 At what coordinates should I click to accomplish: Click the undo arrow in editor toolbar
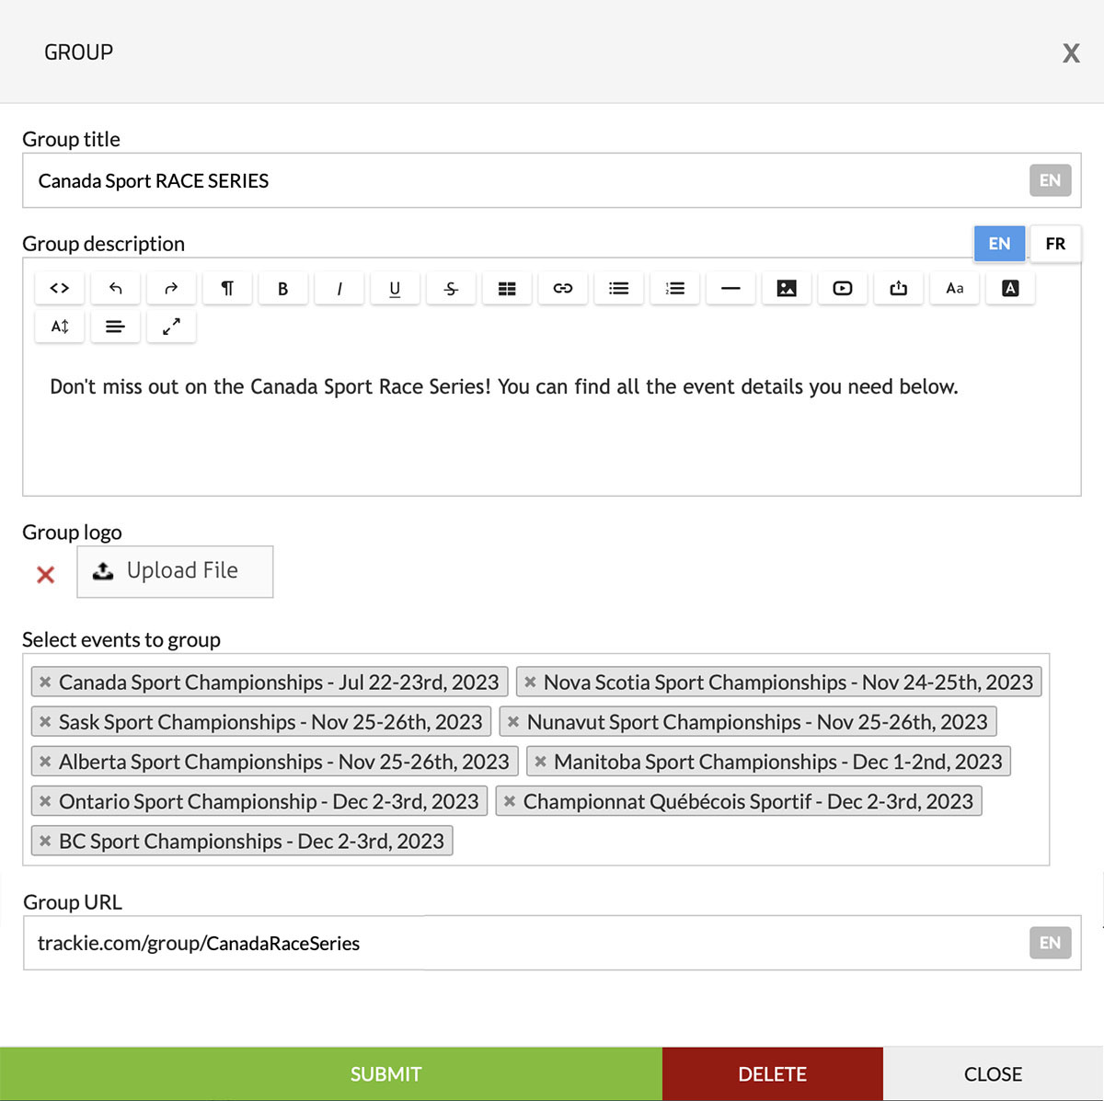[115, 289]
